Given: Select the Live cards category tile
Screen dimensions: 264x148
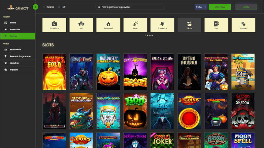Looking at the screenshot, I should coord(216,25).
